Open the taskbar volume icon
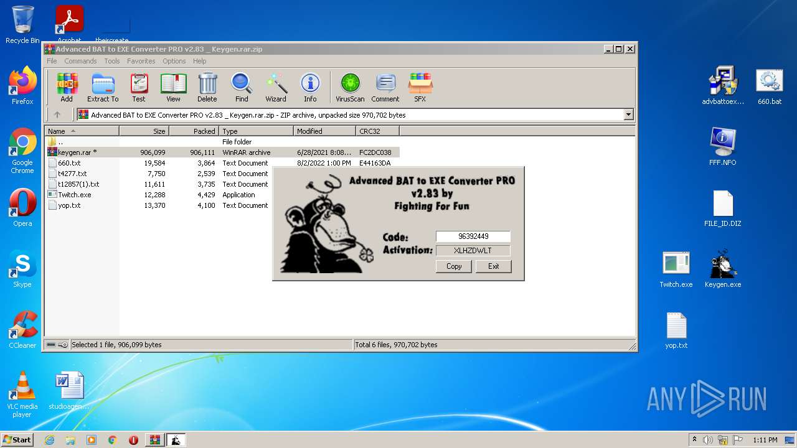The height and width of the screenshot is (448, 797). click(x=707, y=440)
